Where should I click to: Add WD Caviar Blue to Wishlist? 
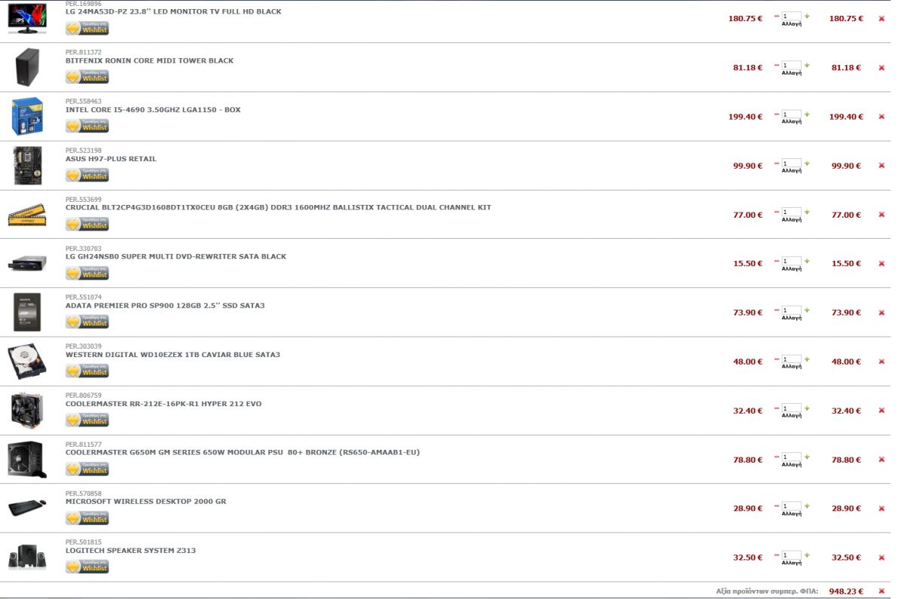(x=87, y=371)
